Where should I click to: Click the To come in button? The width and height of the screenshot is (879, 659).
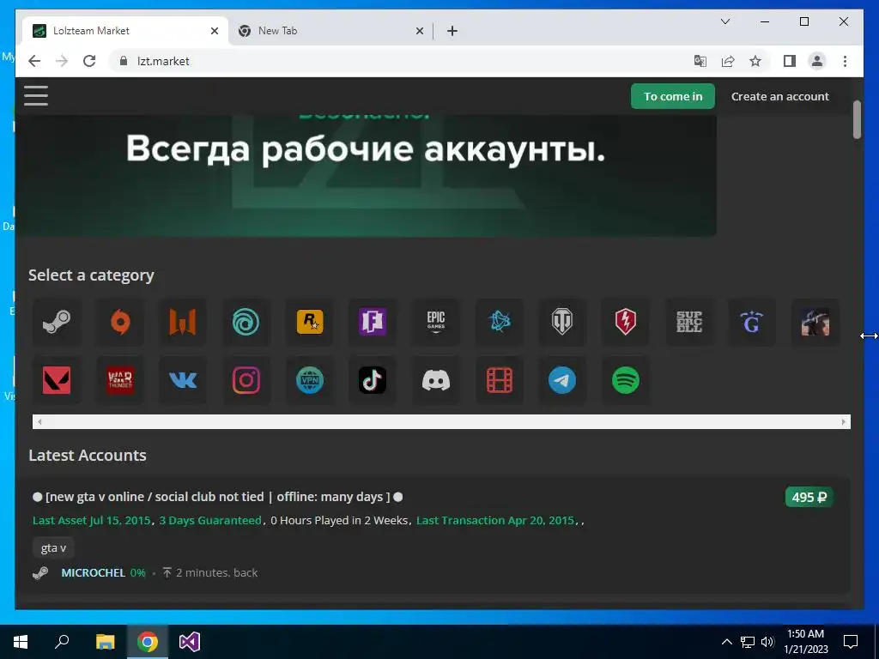[673, 96]
